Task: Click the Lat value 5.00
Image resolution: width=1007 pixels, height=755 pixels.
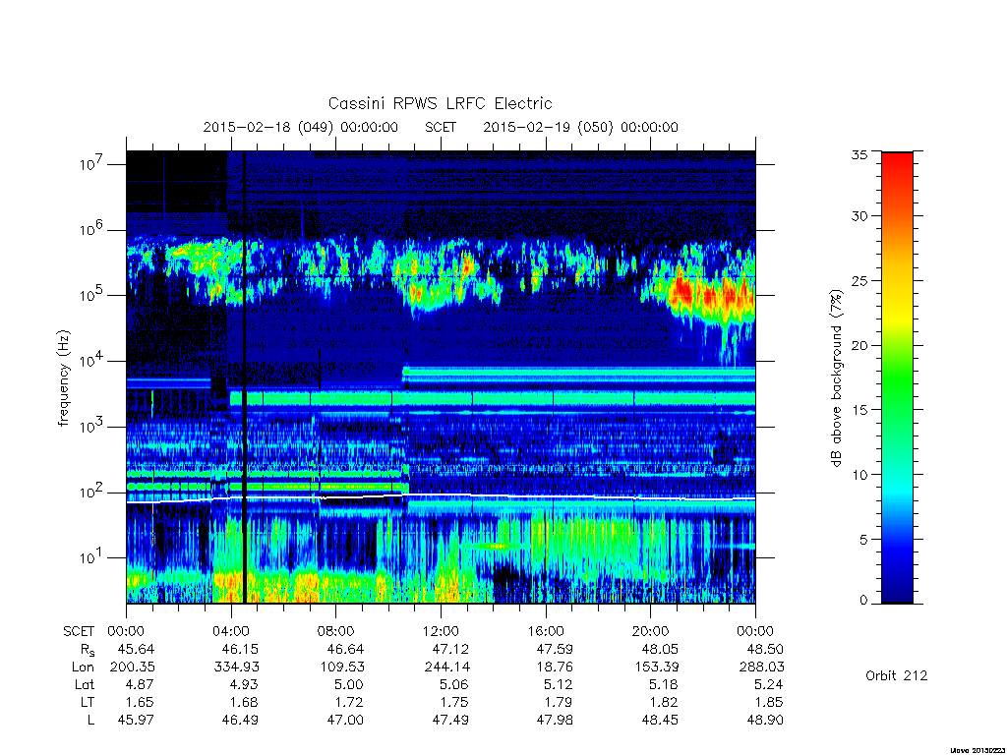Action: click(x=349, y=684)
